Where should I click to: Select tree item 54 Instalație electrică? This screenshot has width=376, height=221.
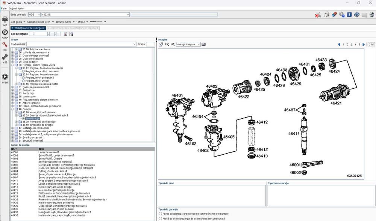(x=45, y=134)
